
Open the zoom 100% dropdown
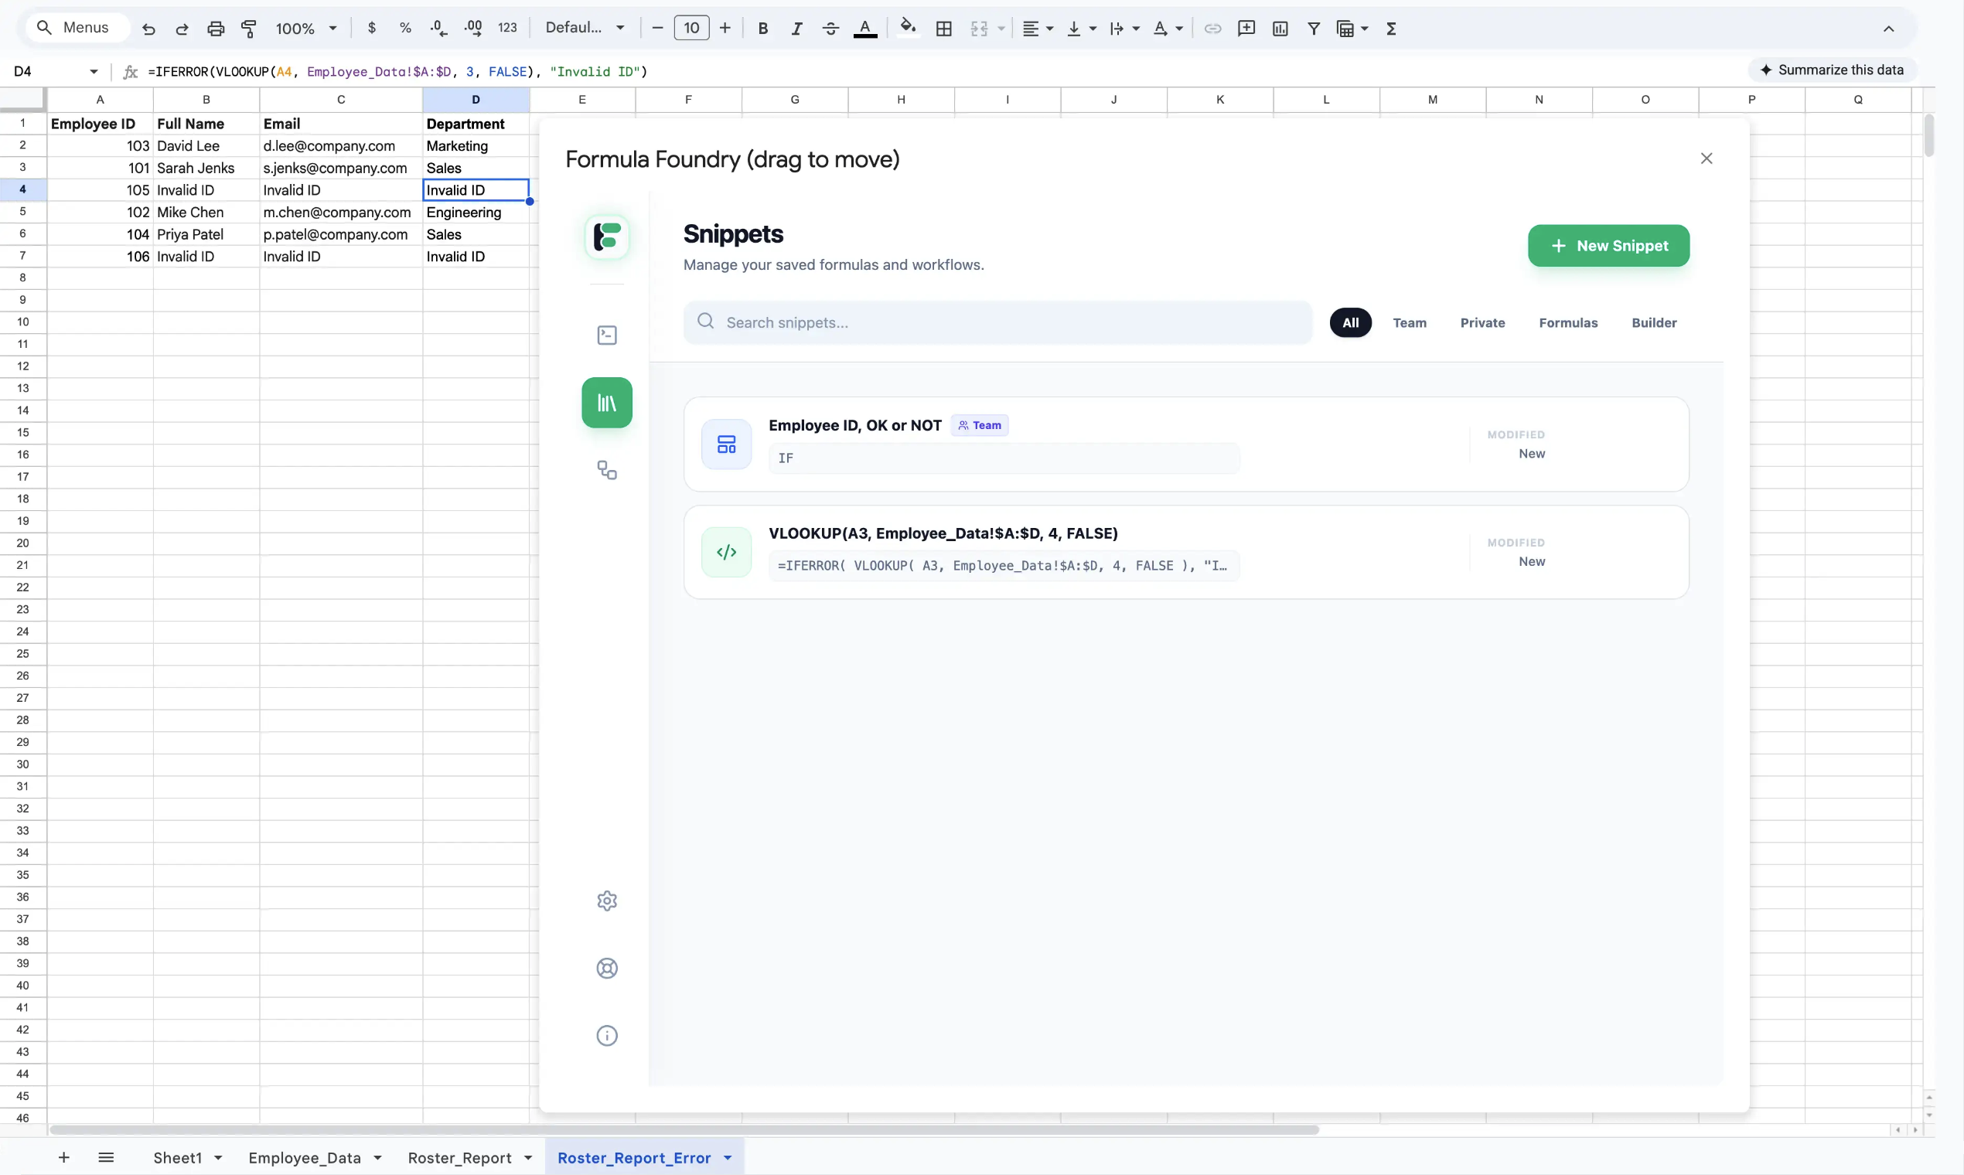tap(306, 29)
